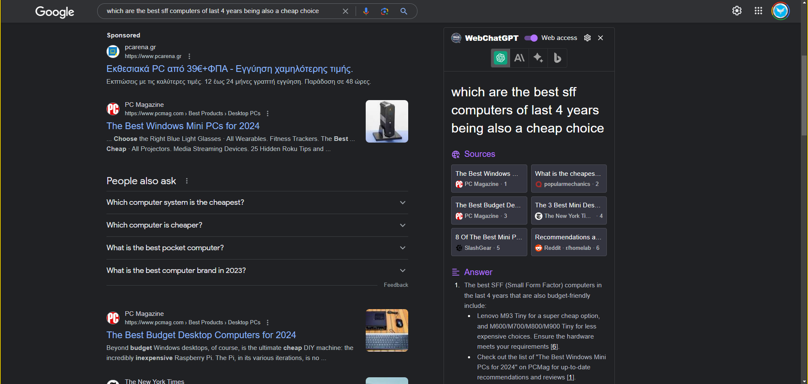Open Reddit r/homelab source card
808x384 pixels.
pos(569,242)
